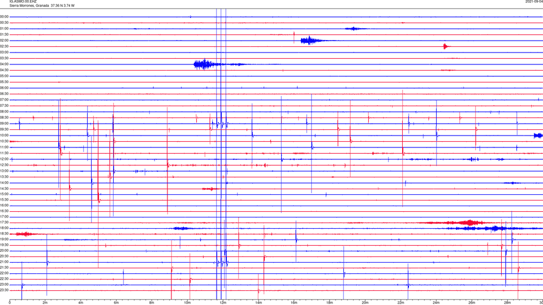Click the '04:30' time label

point(5,70)
